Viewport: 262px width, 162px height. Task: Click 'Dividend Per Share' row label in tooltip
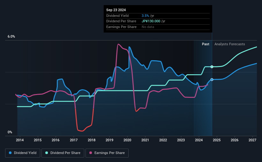click(x=121, y=21)
